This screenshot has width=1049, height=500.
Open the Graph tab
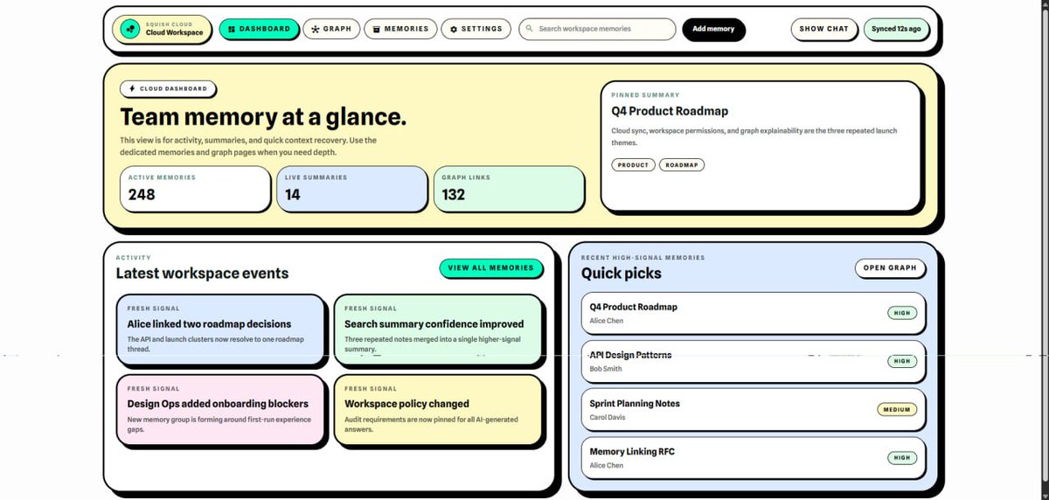click(x=331, y=29)
